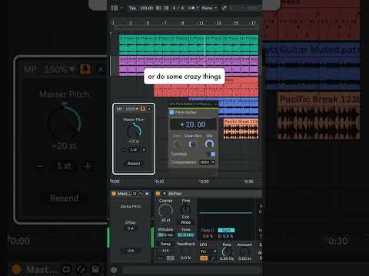Image resolution: width=369 pixels, height=276 pixels.
Task: Click the Resend button
Action: [134, 163]
